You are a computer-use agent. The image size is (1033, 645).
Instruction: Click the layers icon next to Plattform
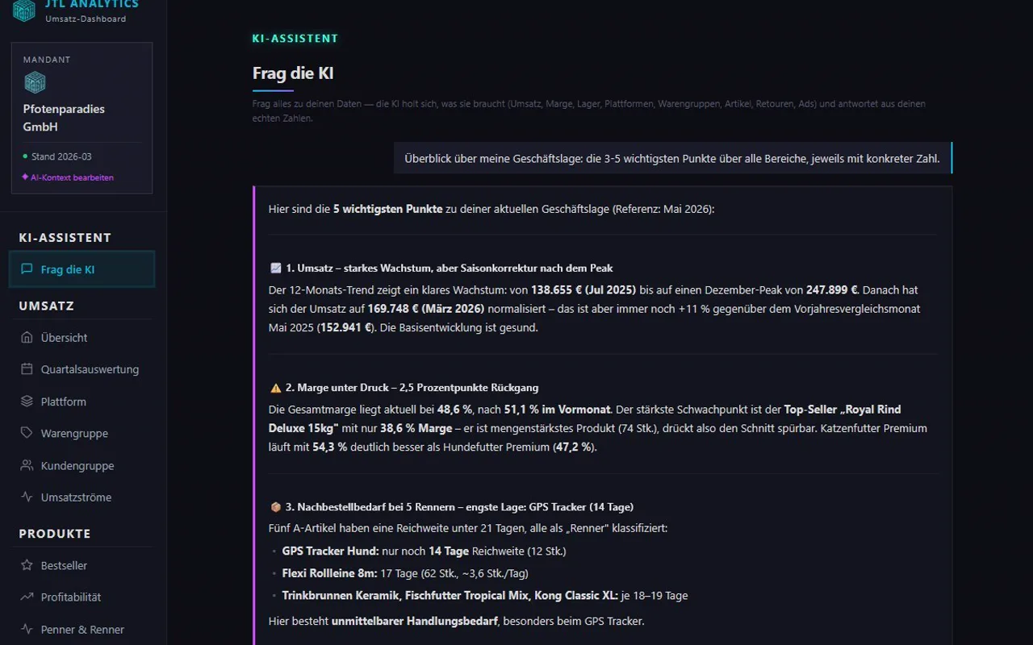tap(27, 402)
